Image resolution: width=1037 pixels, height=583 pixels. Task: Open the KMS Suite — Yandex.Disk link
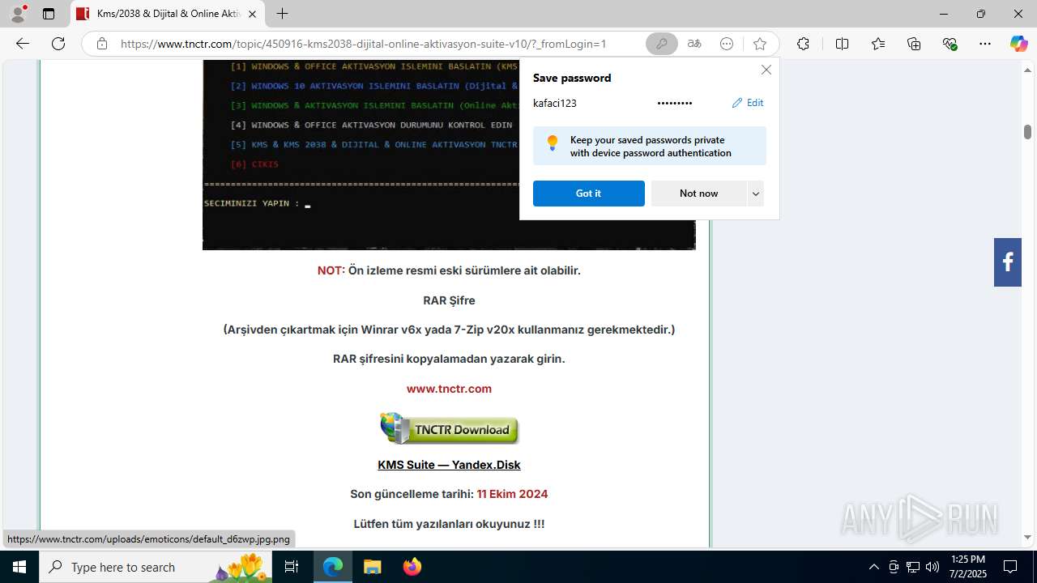click(449, 465)
